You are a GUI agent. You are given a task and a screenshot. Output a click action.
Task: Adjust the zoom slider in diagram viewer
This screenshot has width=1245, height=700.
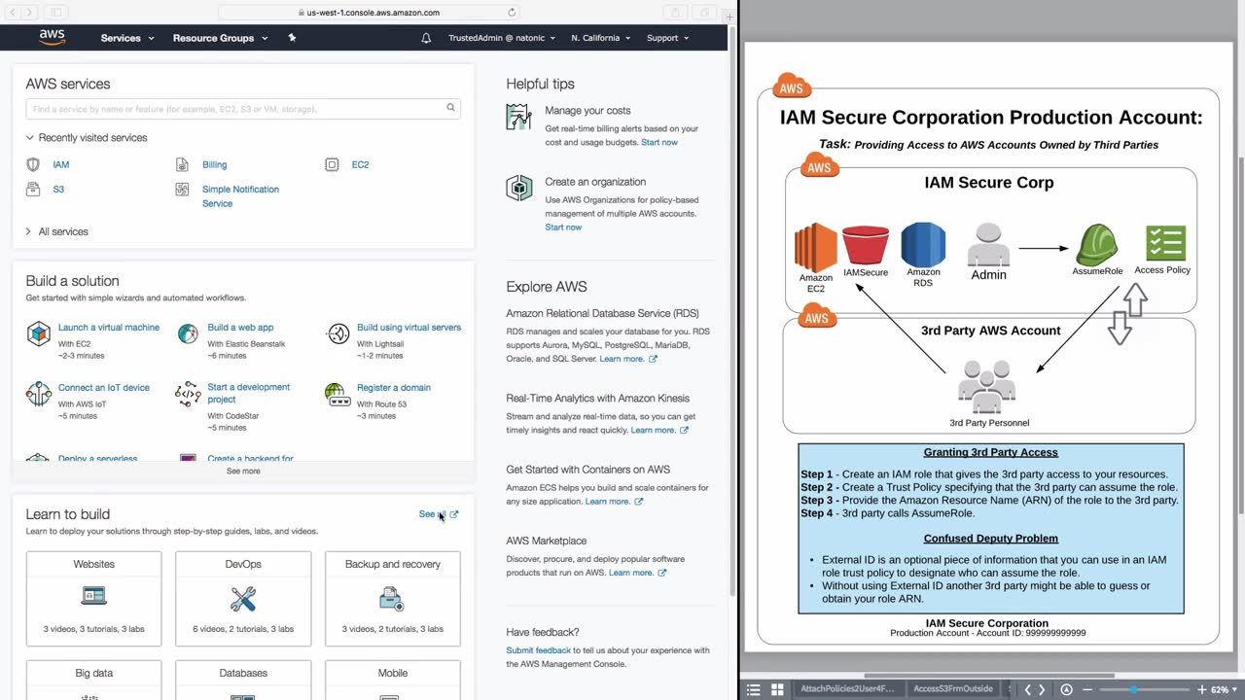[1133, 689]
